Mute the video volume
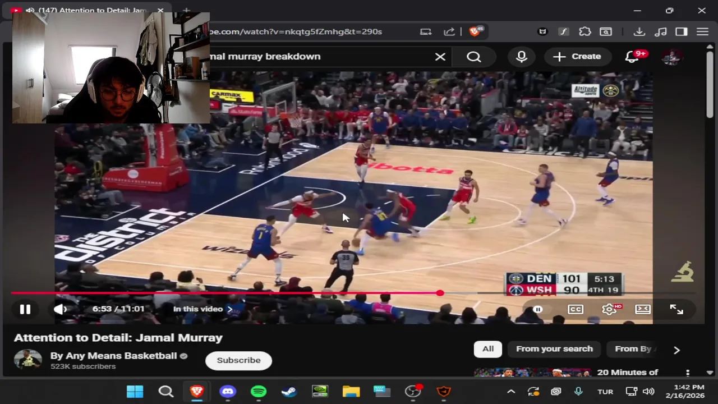Image resolution: width=718 pixels, height=404 pixels. (60, 309)
